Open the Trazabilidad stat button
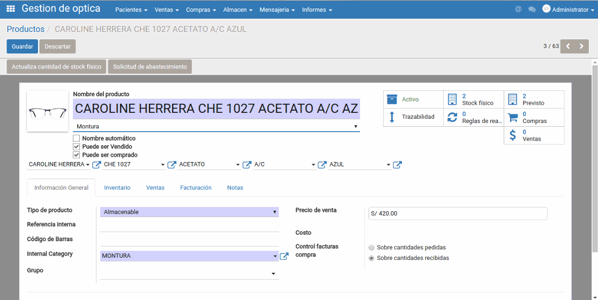Viewport: 598px width, 300px height. [x=413, y=117]
